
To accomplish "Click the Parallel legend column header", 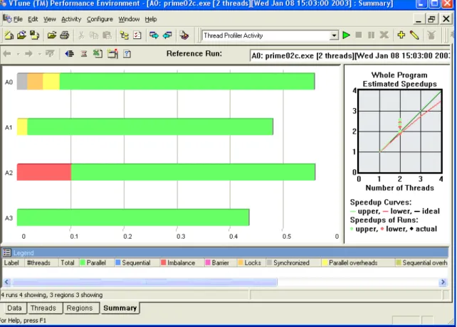I will click(96, 263).
